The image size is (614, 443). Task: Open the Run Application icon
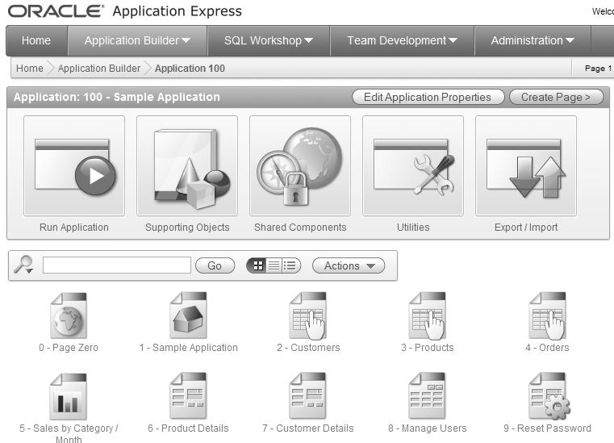pos(74,165)
